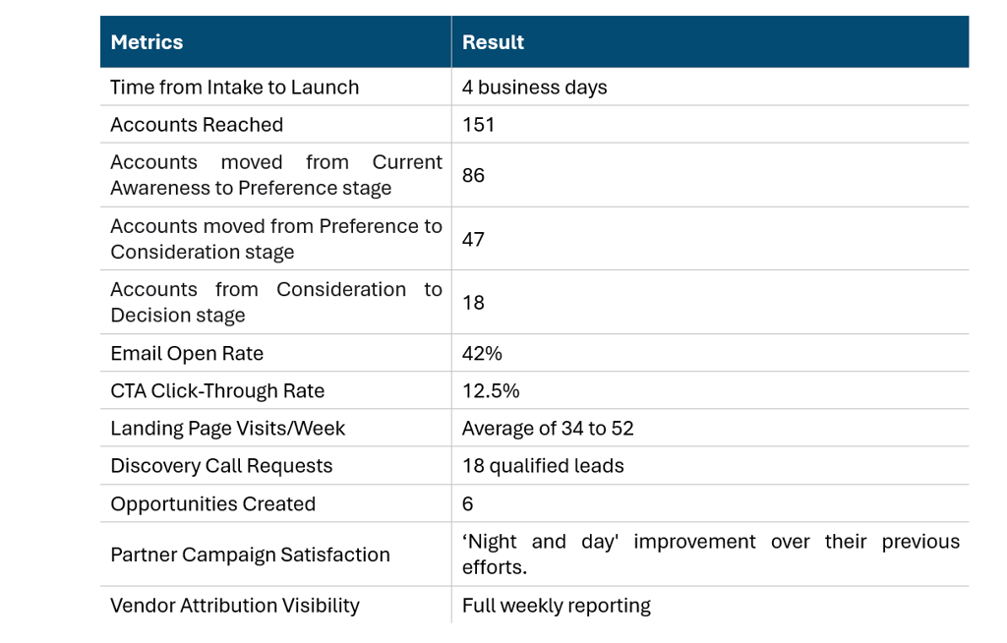Select the 18 qualified leads cell

[710, 466]
